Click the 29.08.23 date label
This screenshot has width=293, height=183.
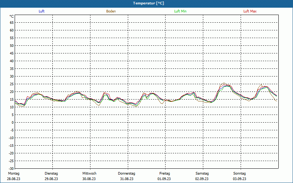tap(51, 179)
